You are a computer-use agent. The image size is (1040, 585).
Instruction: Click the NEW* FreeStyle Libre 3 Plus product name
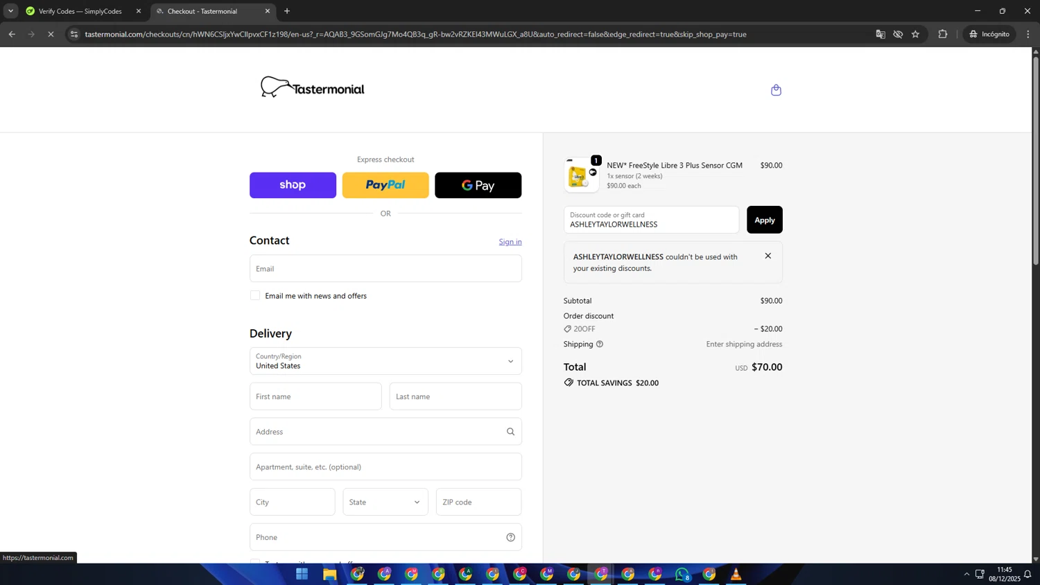point(675,165)
